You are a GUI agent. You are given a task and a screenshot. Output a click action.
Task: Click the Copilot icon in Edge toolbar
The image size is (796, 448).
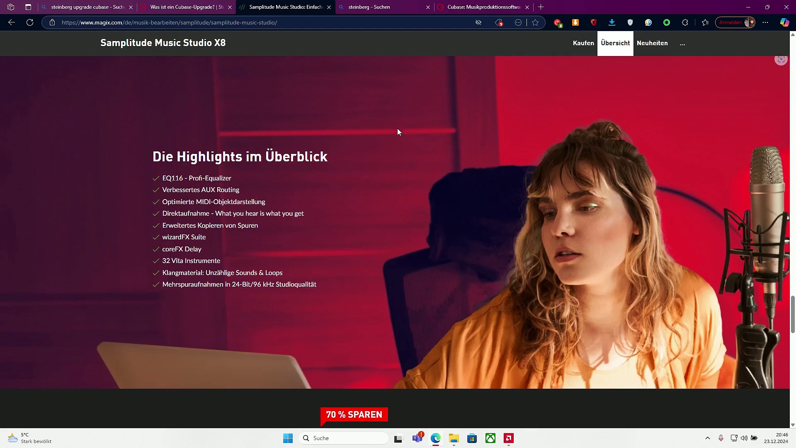coord(784,22)
